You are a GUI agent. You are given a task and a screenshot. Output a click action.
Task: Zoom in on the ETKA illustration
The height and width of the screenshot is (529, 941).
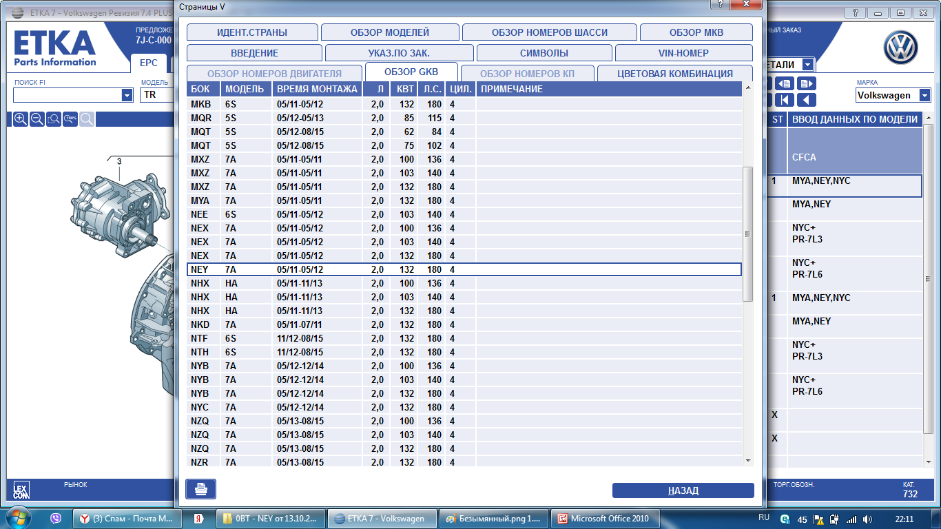[x=21, y=119]
